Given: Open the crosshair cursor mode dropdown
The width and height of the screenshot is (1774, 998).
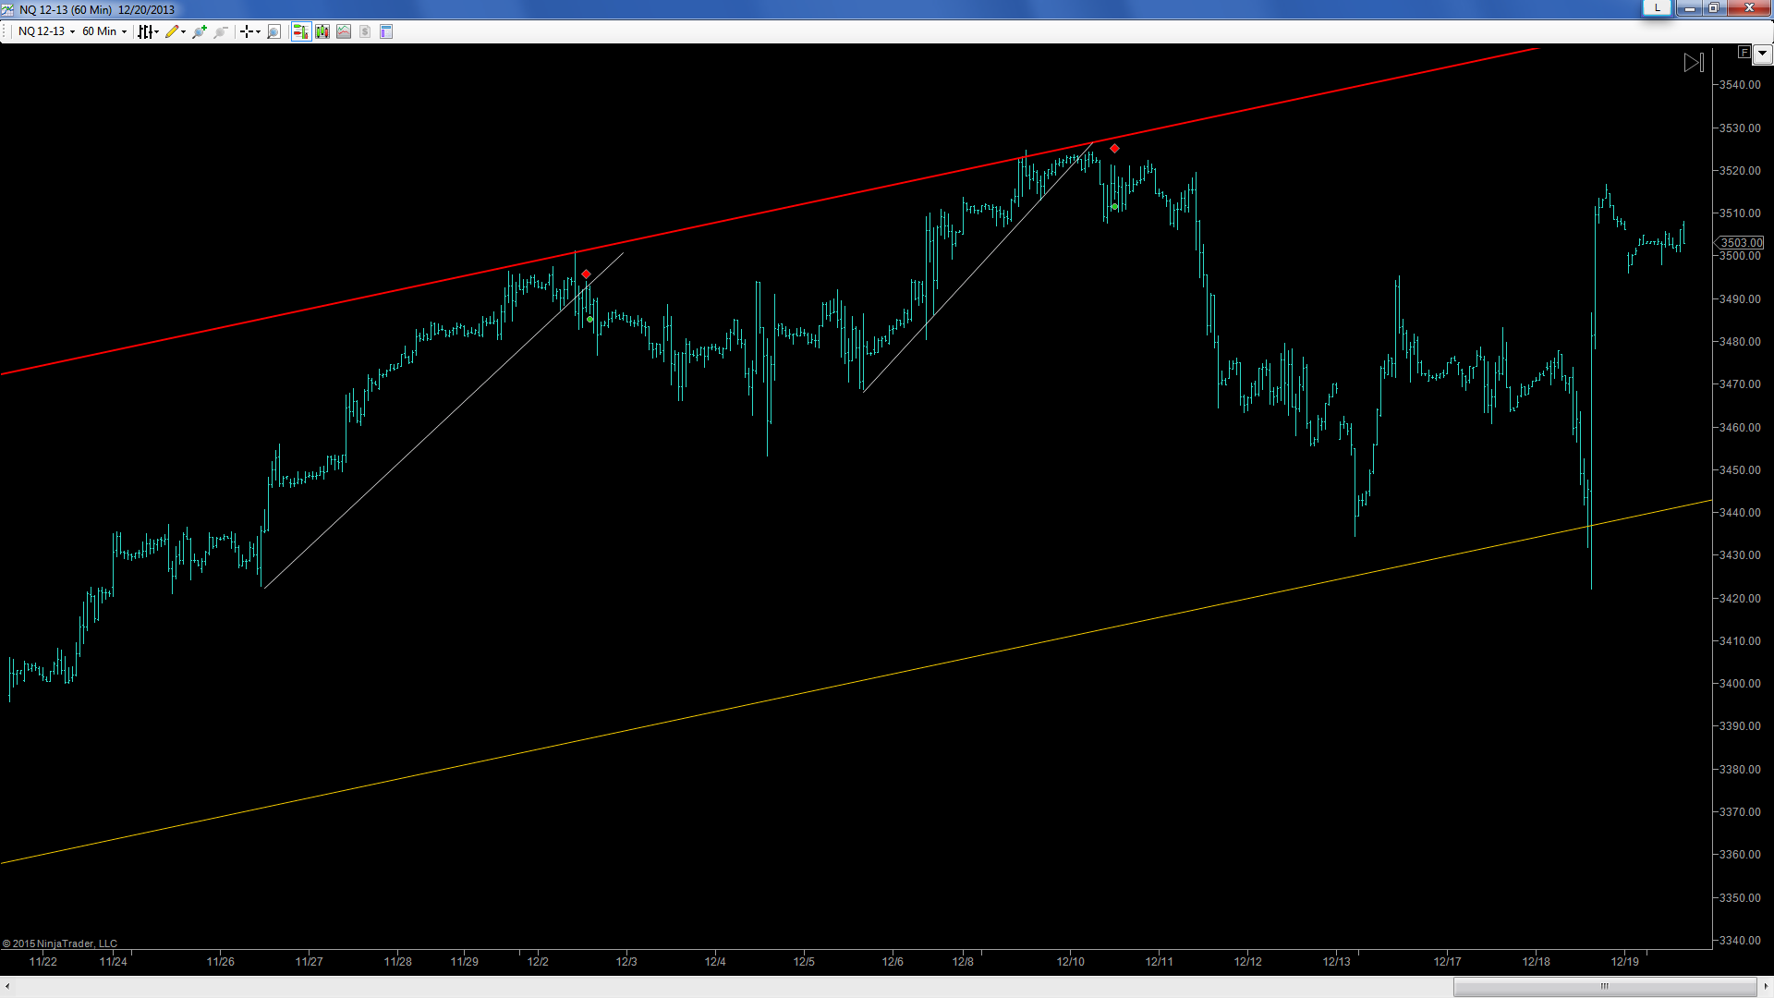Looking at the screenshot, I should tap(250, 31).
